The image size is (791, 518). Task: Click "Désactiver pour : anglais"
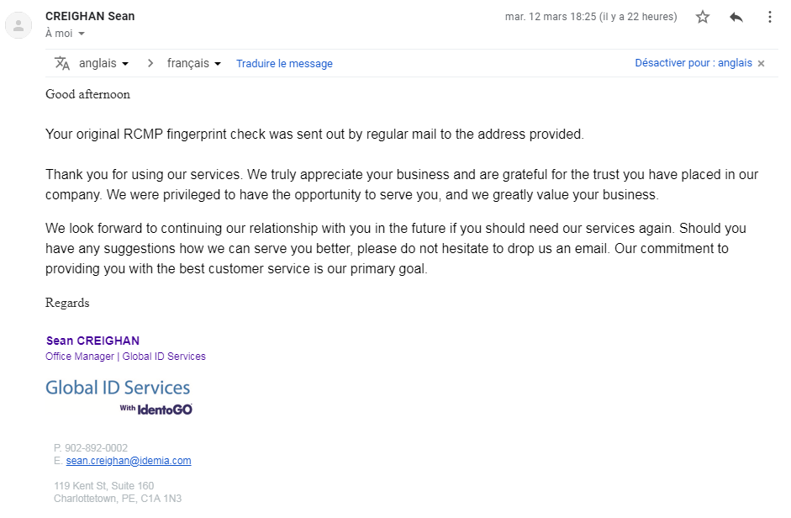pyautogui.click(x=693, y=63)
